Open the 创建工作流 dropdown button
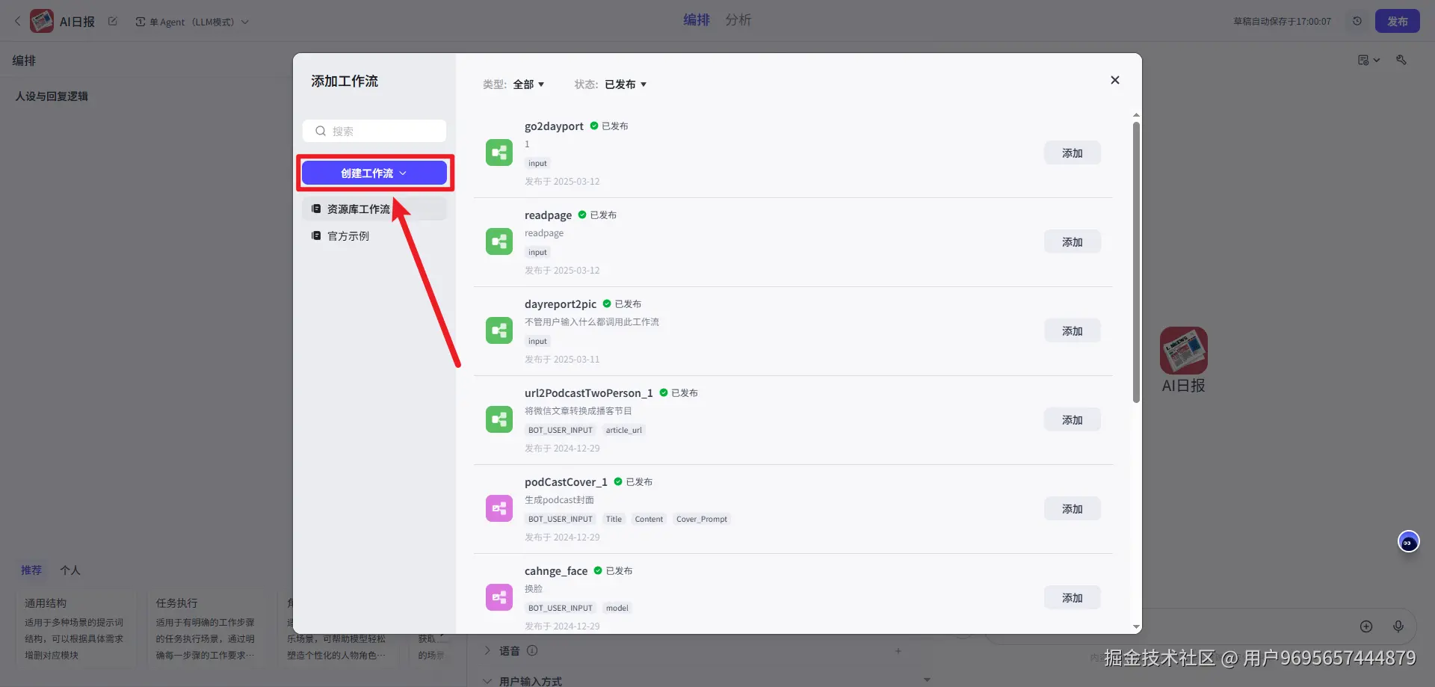Screen dimensions: 1435x687 374,173
